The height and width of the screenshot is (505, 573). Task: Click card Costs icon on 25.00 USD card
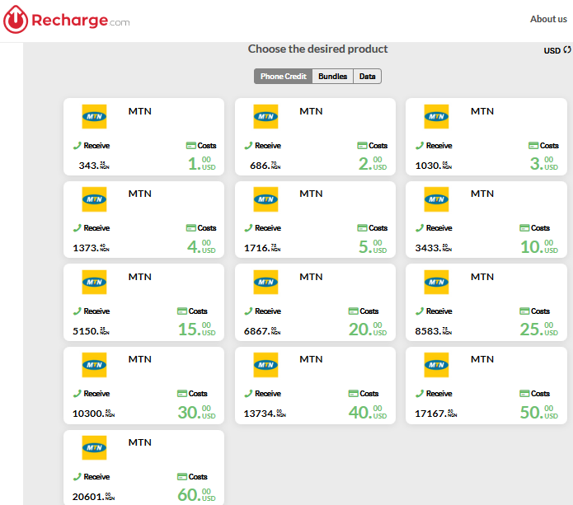524,311
